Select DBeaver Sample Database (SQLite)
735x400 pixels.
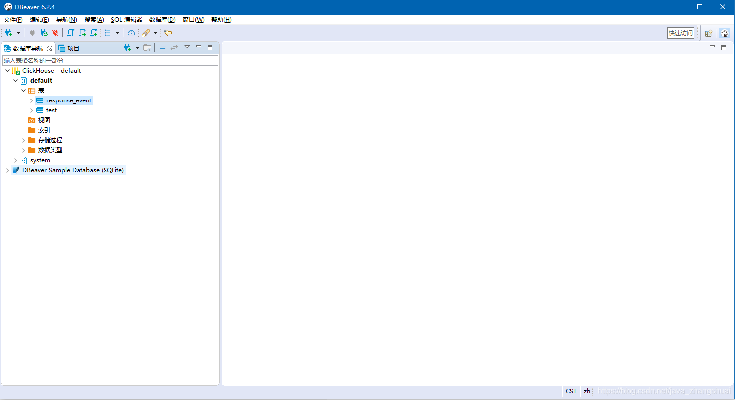pos(73,170)
